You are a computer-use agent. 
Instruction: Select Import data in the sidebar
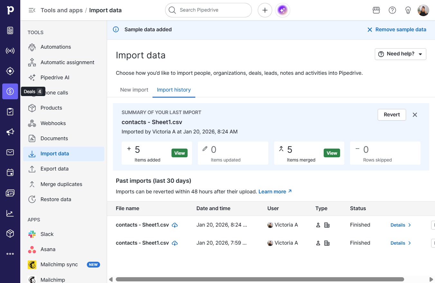pyautogui.click(x=64, y=154)
